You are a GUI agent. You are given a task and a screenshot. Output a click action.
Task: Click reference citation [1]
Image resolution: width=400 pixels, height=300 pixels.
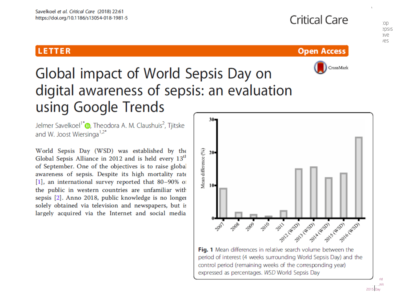pyautogui.click(x=39, y=182)
